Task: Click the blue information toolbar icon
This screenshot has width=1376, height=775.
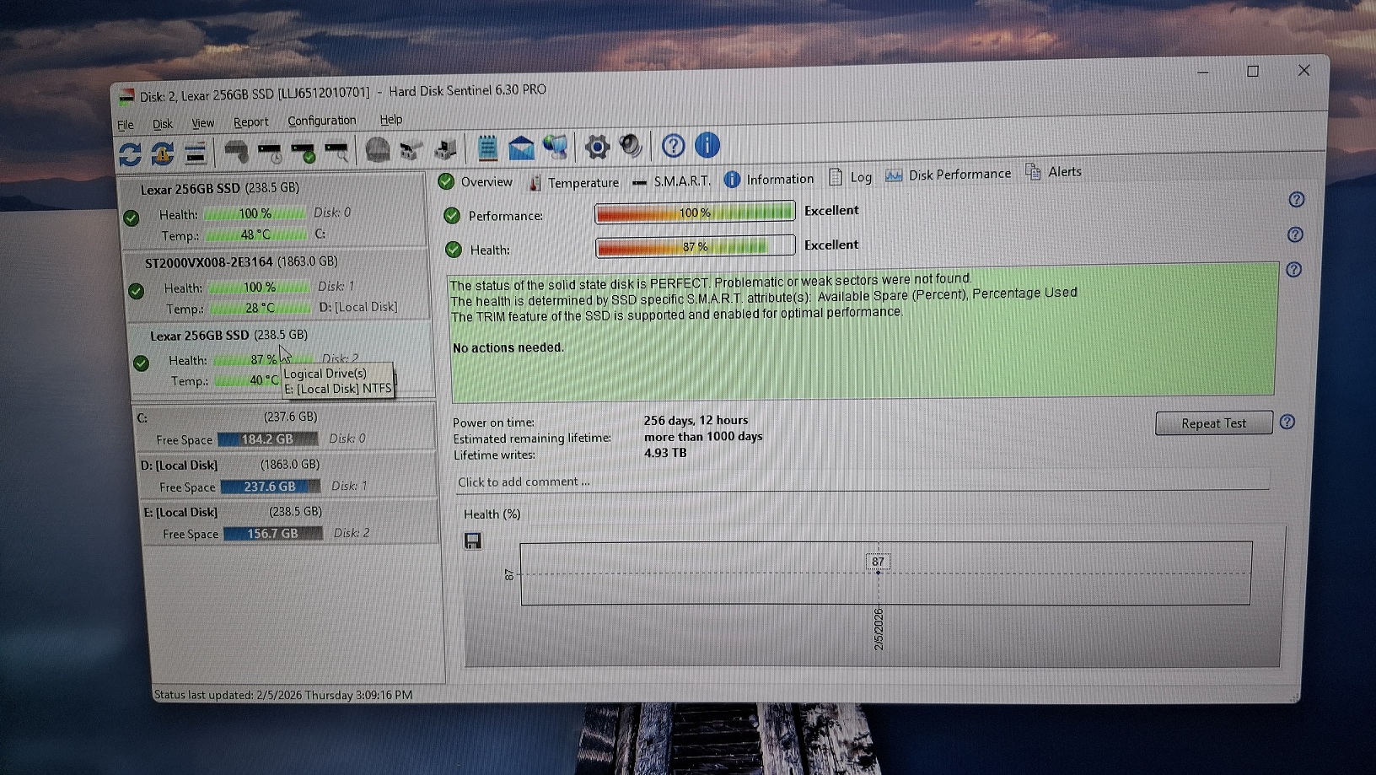Action: [707, 145]
